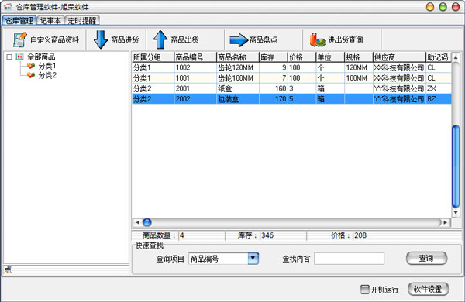Sort by 供应商 column header
465x302 pixels.
(399, 57)
